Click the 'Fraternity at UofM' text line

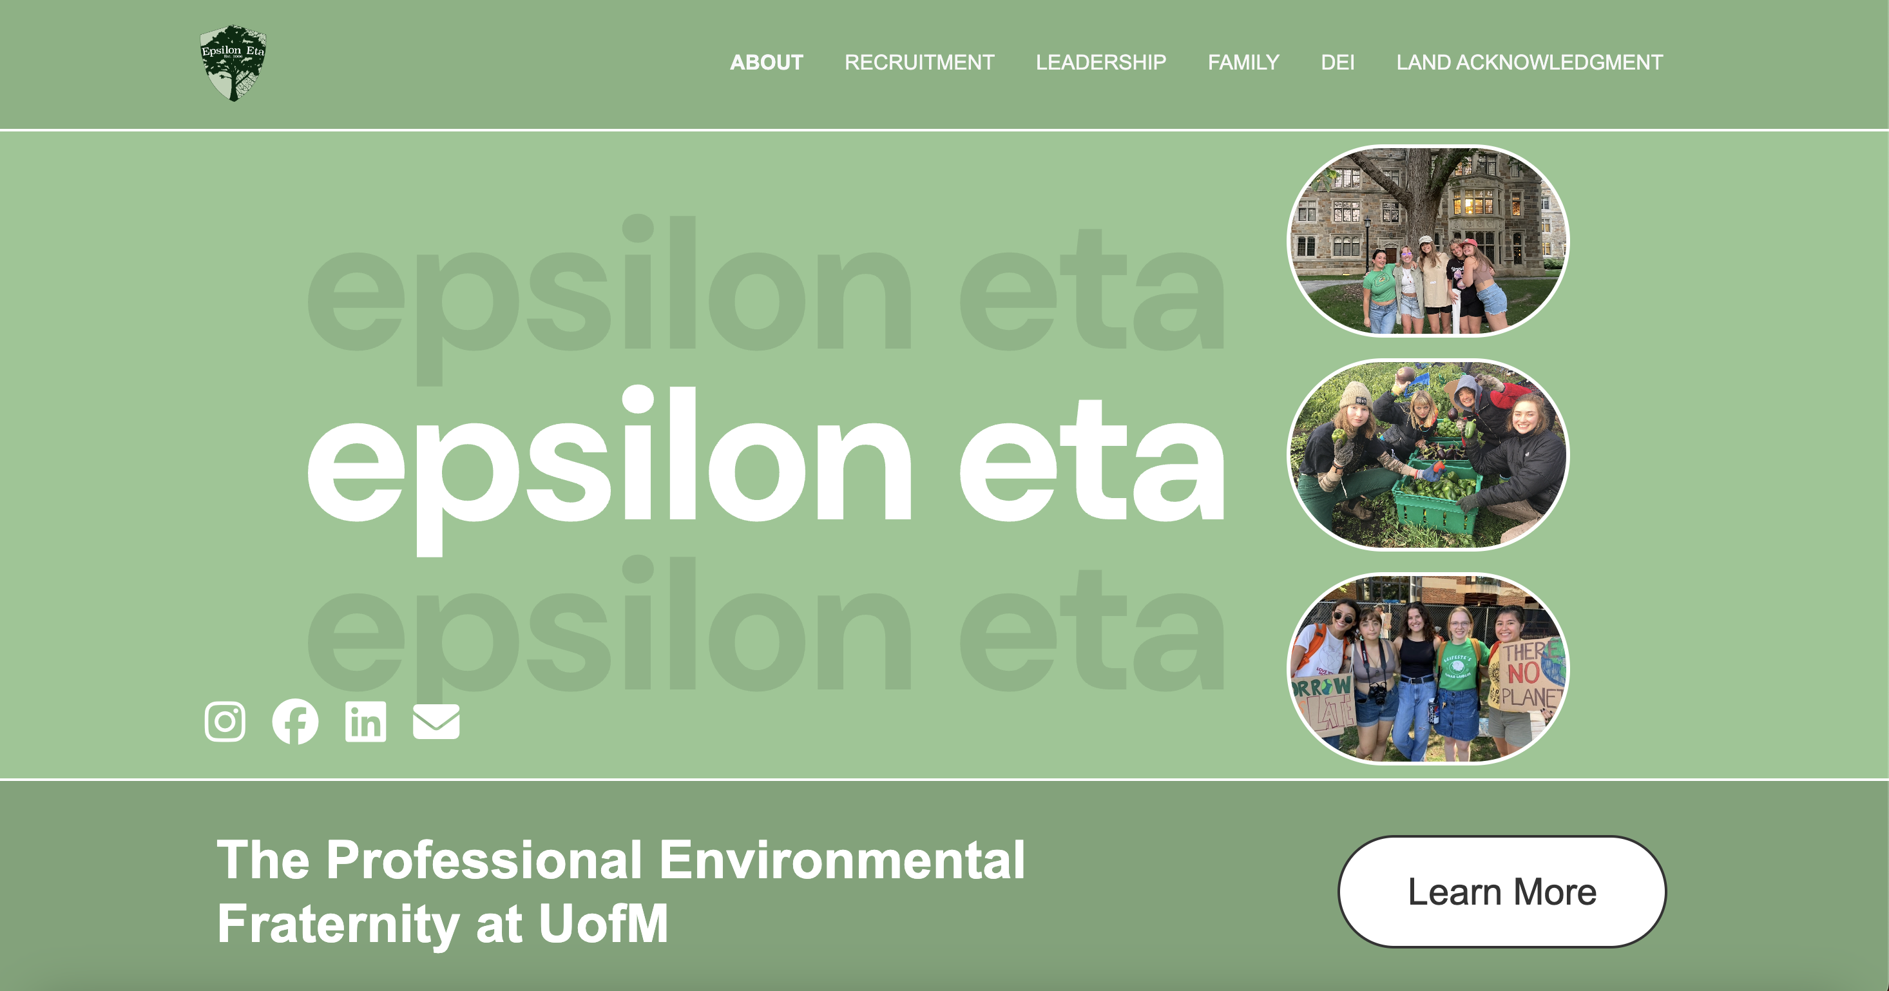coord(442,923)
